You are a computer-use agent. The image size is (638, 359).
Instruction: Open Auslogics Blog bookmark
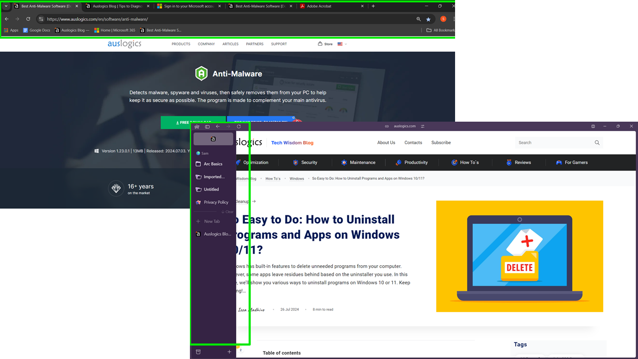tap(72, 30)
